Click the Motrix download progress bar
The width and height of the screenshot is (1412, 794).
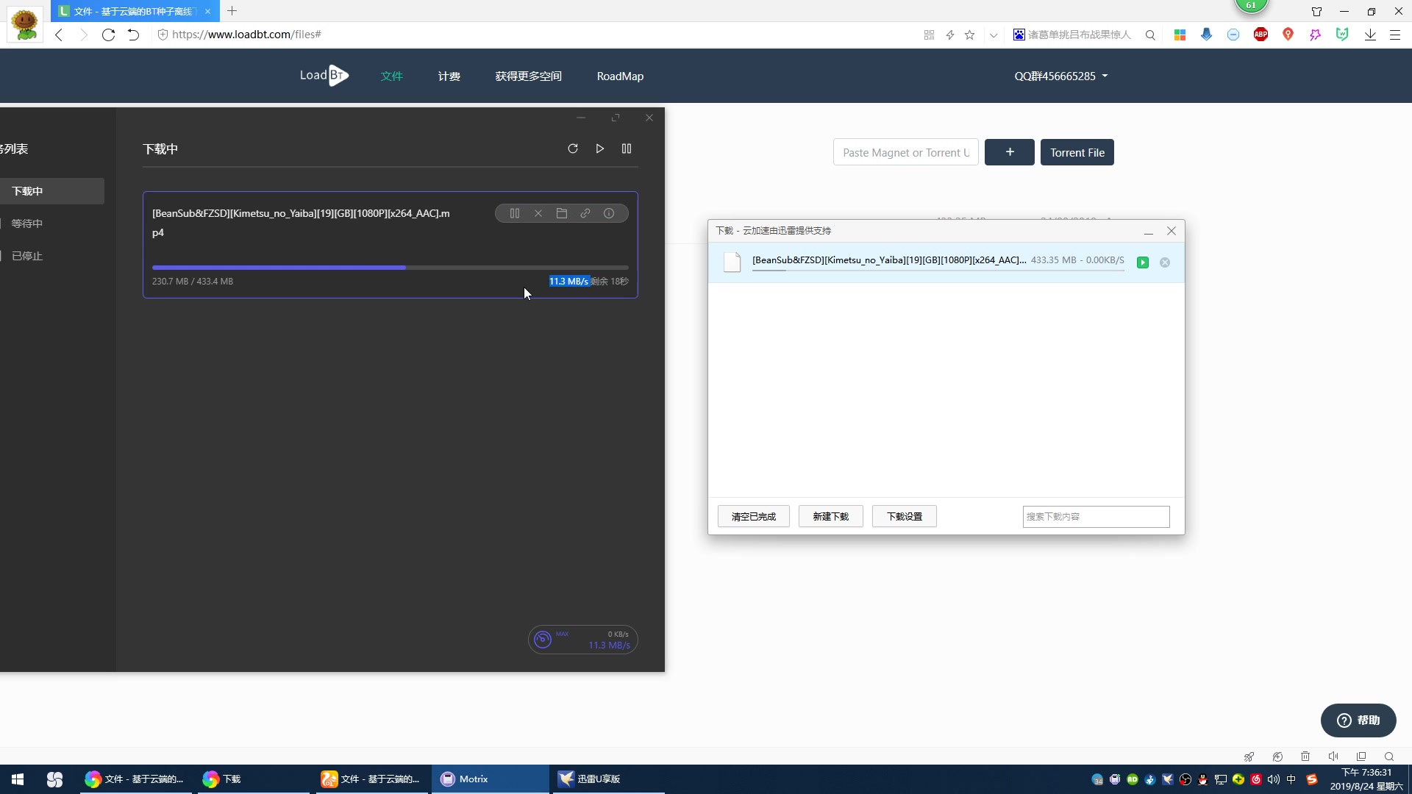click(x=390, y=268)
